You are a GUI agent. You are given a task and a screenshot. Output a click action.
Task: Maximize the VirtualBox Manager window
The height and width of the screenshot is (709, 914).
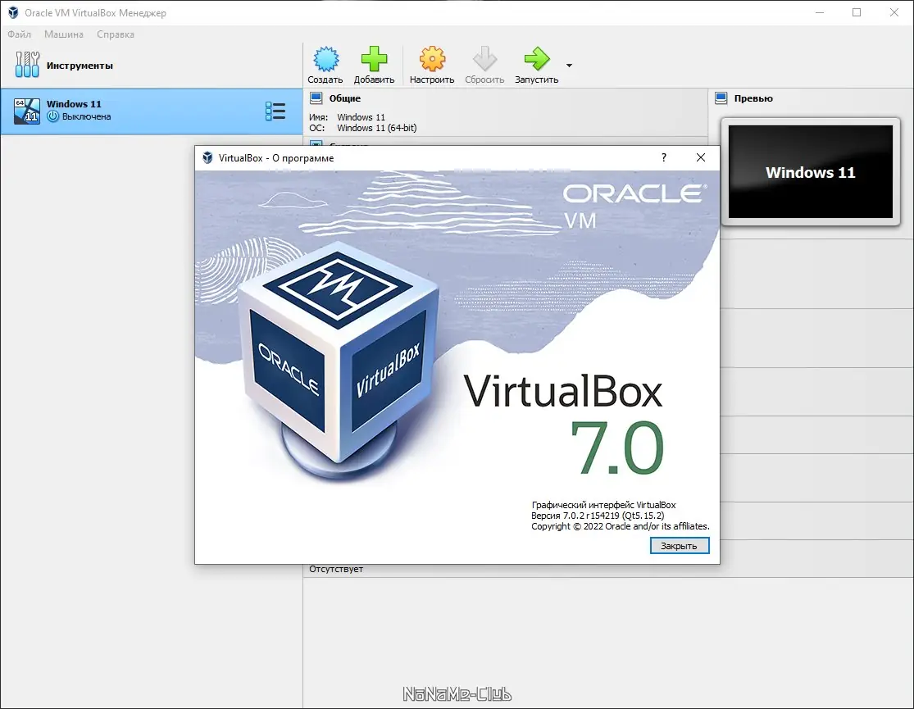[x=857, y=12]
